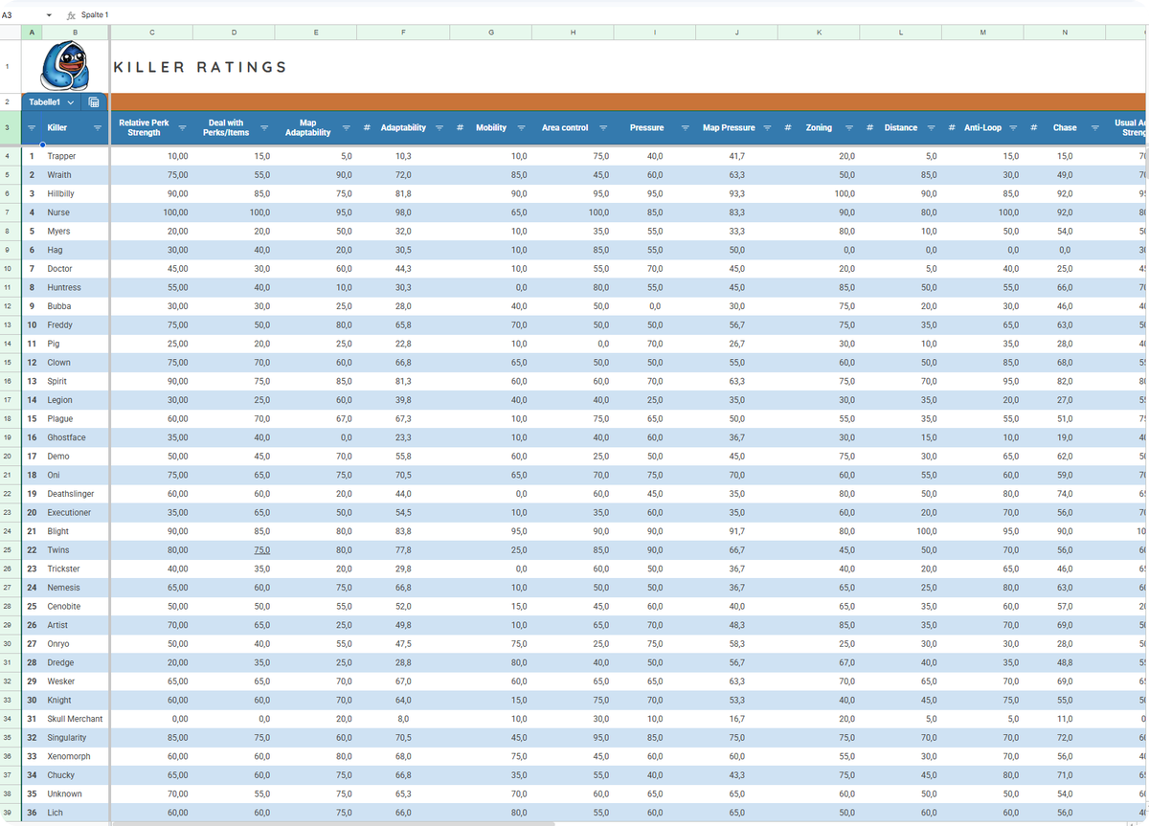The image size is (1149, 826).
Task: Click the # type icon before Adaptability
Action: coord(368,127)
